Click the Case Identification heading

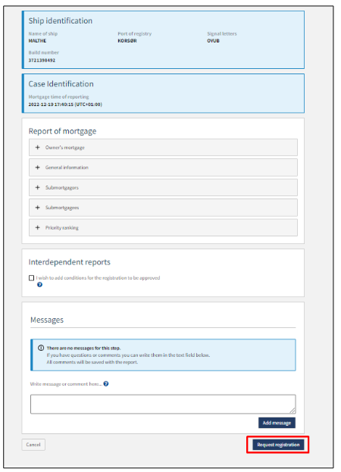(61, 83)
